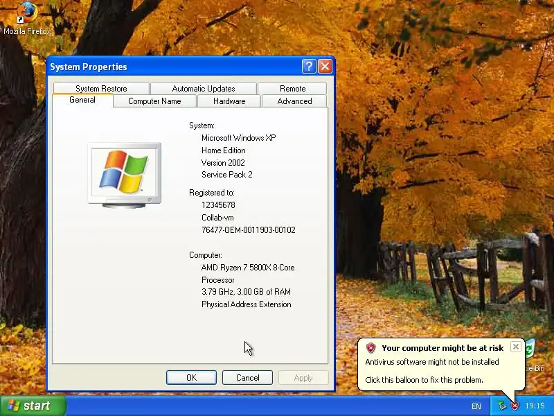This screenshot has height=416, width=554.
Task: Click 'Antivirus software might not be installed' text
Action: [x=431, y=362]
